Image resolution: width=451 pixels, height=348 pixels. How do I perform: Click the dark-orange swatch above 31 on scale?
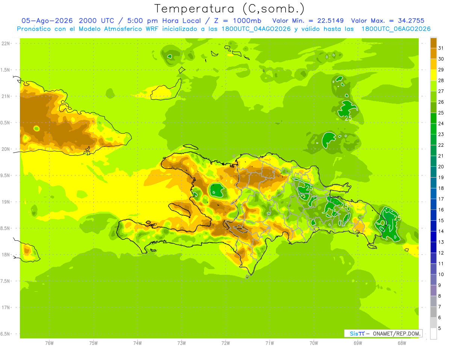tap(433, 42)
